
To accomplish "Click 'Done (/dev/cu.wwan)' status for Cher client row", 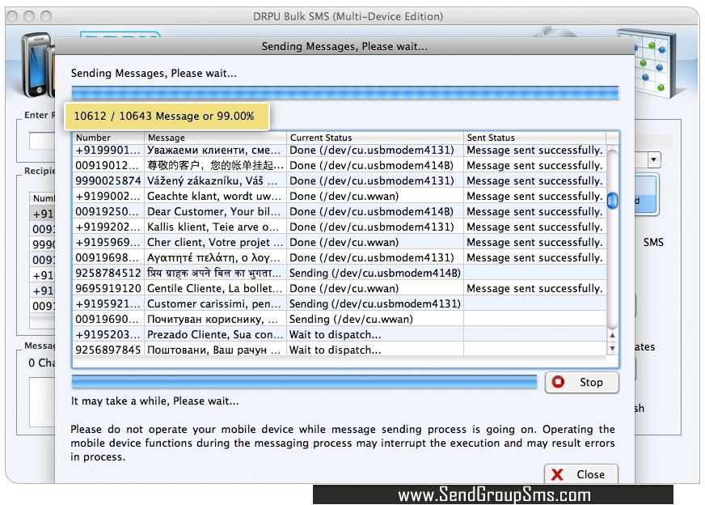I will pyautogui.click(x=375, y=242).
